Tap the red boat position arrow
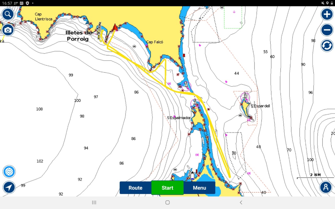 pos(115,27)
